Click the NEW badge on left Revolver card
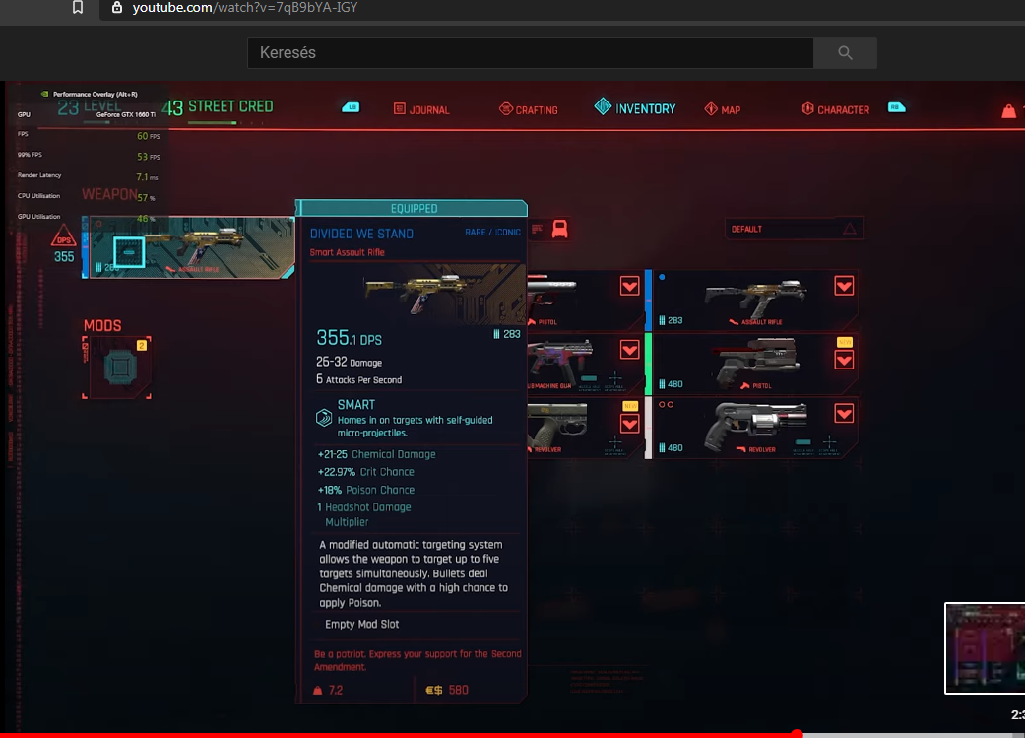Image resolution: width=1025 pixels, height=738 pixels. [x=630, y=406]
